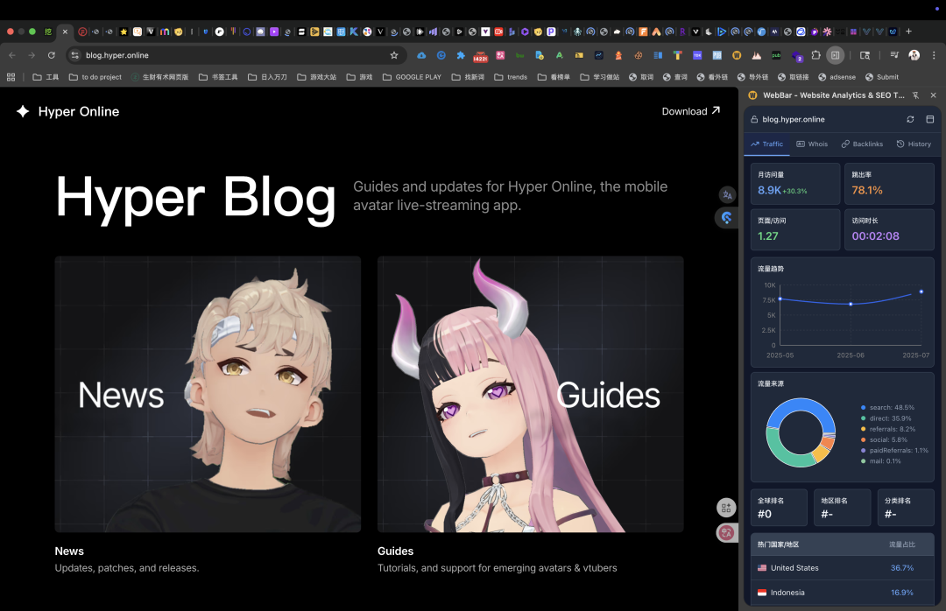Open the 学习做站 bookmarks folder

[600, 77]
